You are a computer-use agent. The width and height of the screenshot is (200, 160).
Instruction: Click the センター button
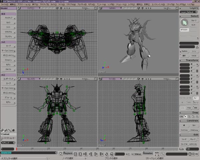coord(194,25)
